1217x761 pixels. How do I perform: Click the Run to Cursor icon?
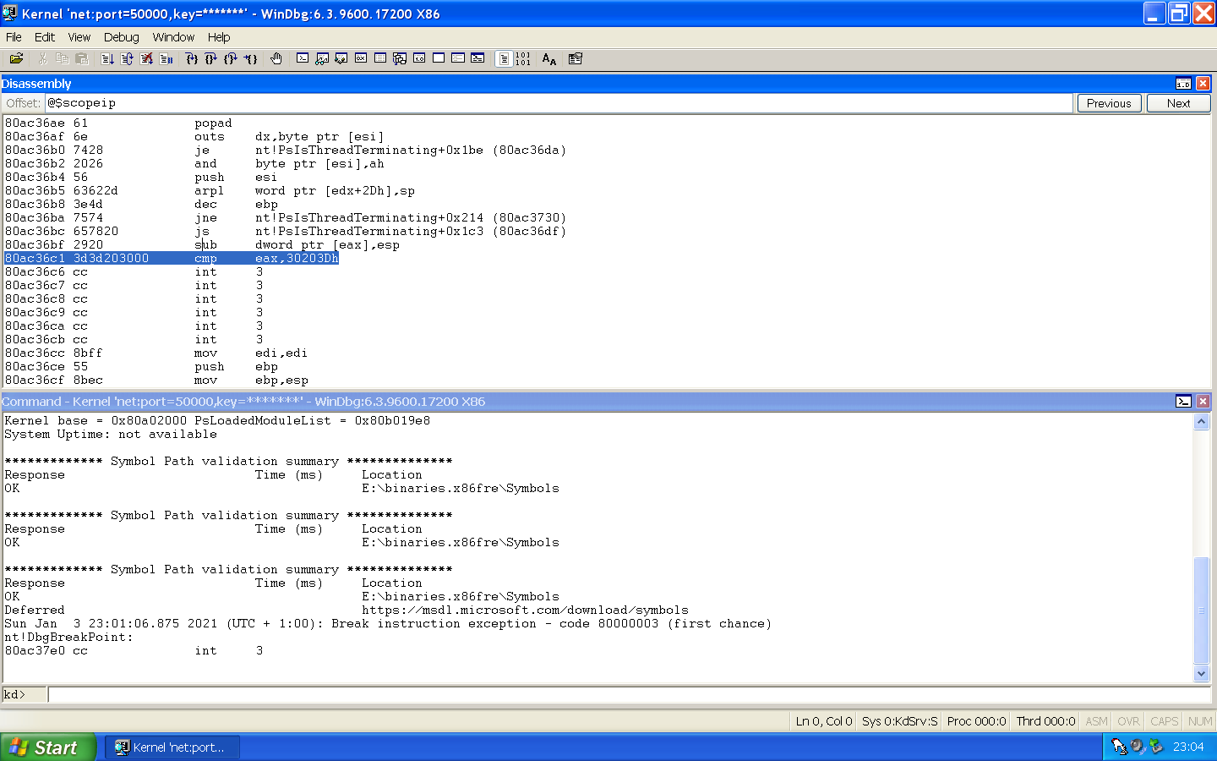[x=251, y=58]
